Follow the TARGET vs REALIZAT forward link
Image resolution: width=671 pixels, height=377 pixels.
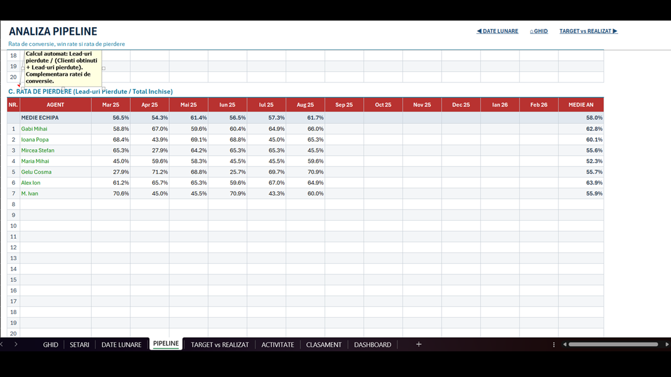click(x=588, y=31)
